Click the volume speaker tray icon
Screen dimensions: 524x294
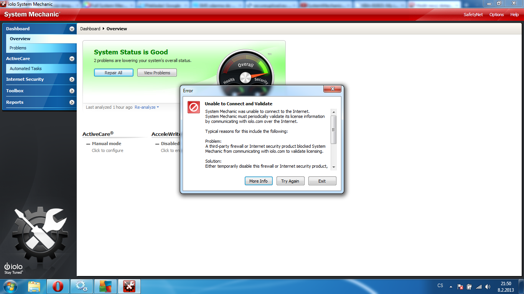coord(488,286)
